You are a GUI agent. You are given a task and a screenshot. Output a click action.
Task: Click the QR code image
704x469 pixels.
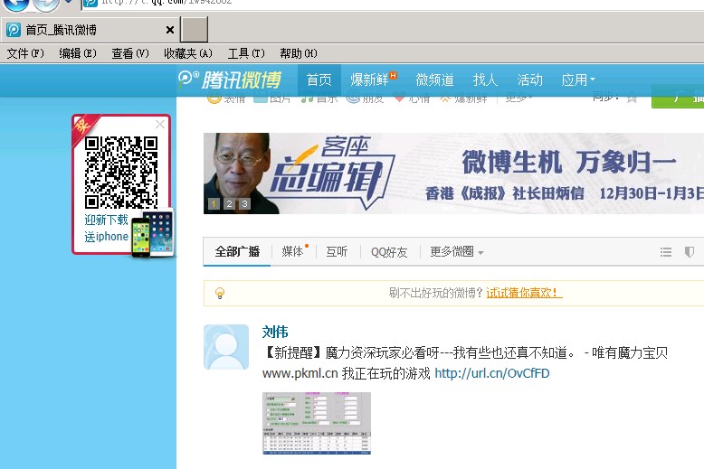tap(121, 172)
